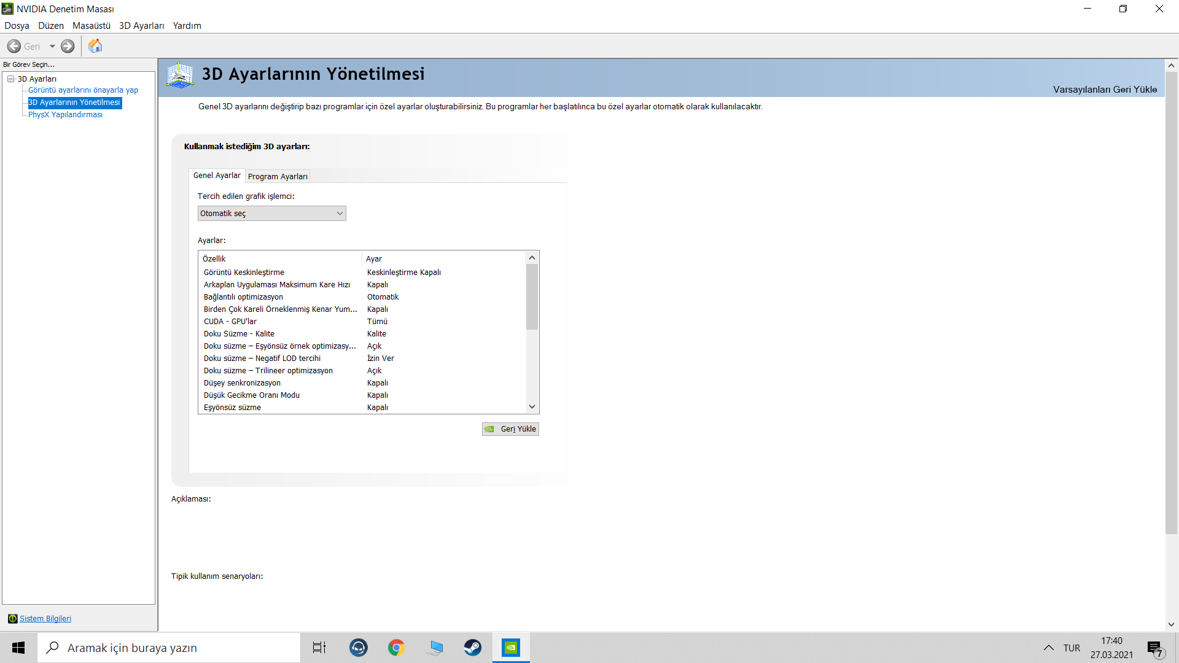Screen dimensions: 1179x663
Task: Click the NVIDIA Control Panel taskbar icon
Action: pos(511,648)
